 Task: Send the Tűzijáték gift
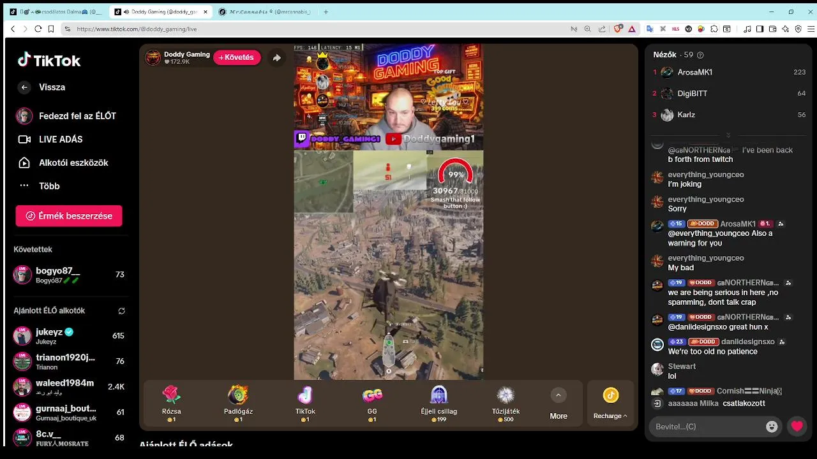pos(506,404)
